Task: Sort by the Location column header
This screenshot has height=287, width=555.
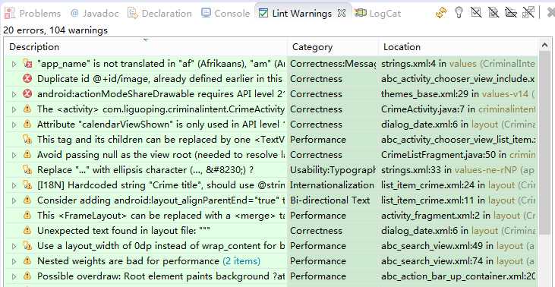Action: 458,47
